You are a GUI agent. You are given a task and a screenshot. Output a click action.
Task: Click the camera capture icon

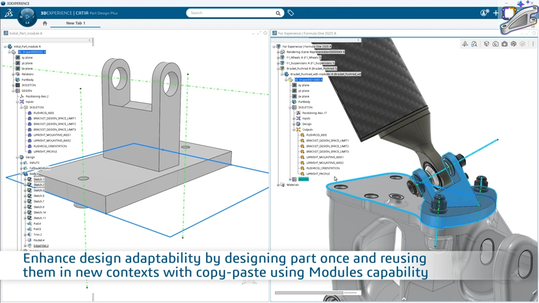coord(504,44)
